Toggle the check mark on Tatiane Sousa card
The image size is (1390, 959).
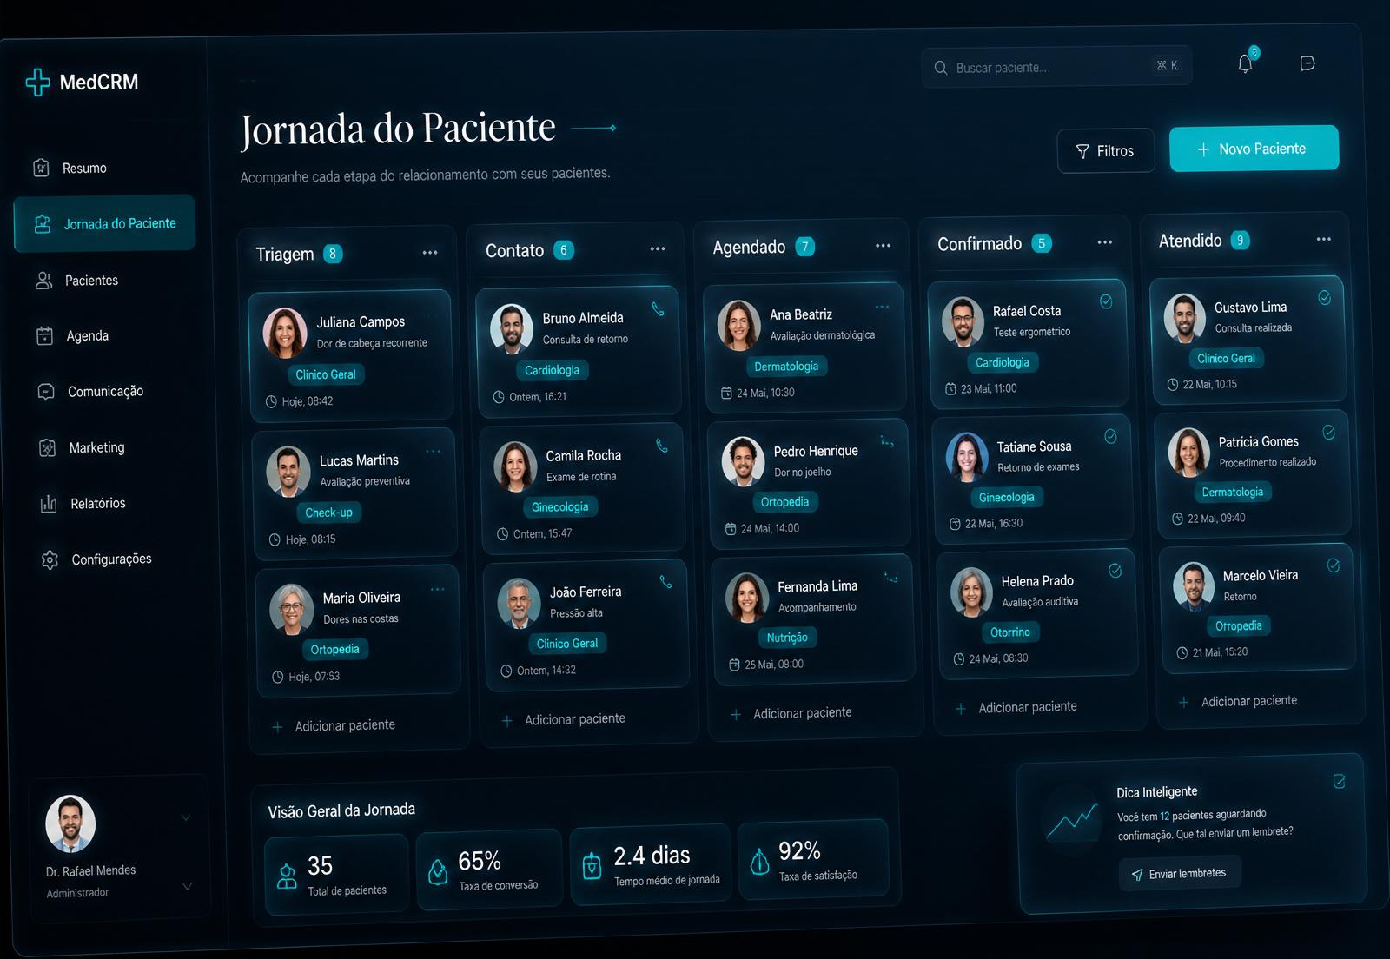pyautogui.click(x=1110, y=436)
